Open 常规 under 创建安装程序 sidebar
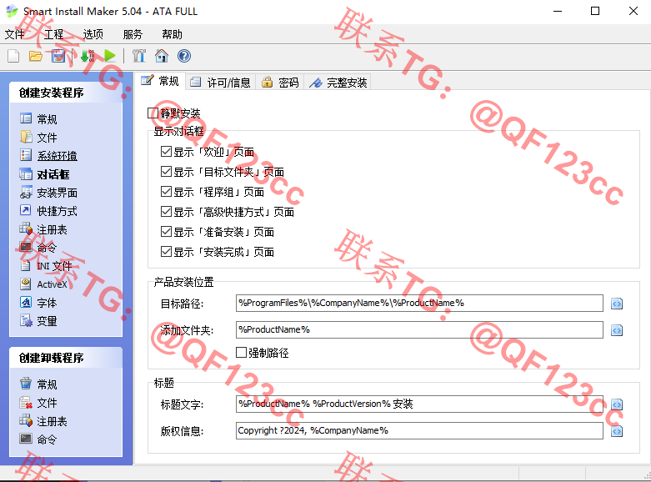The image size is (651, 482). coord(38,119)
